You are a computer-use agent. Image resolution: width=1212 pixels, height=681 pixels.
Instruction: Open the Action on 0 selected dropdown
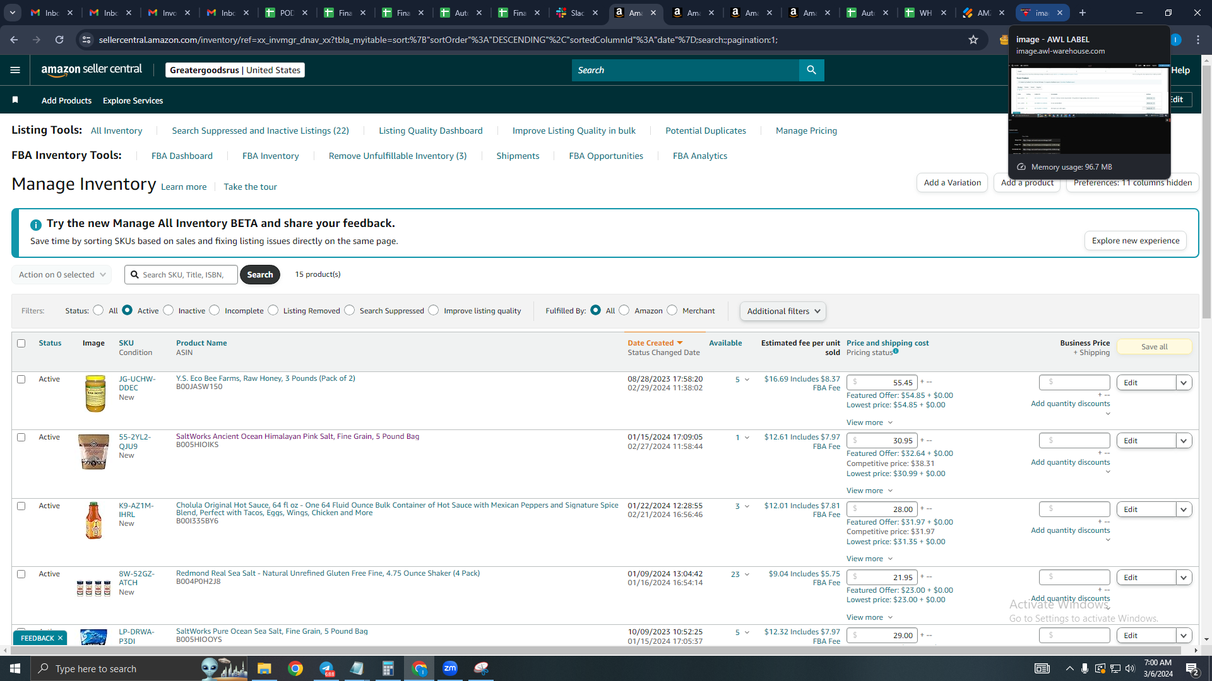(62, 275)
